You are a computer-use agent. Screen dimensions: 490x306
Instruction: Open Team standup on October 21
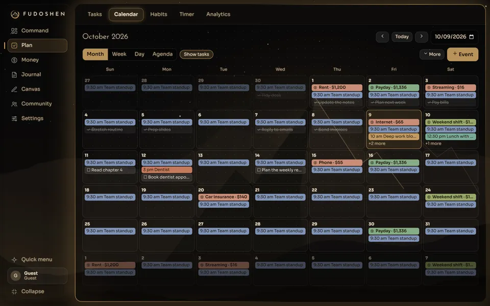[280, 197]
